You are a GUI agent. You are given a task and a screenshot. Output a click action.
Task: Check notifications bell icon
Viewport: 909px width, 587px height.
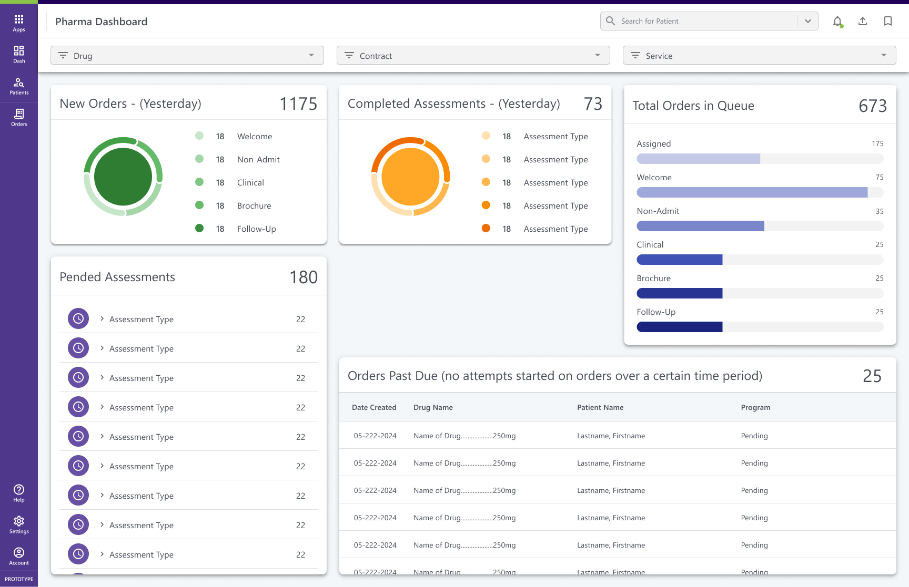[837, 22]
